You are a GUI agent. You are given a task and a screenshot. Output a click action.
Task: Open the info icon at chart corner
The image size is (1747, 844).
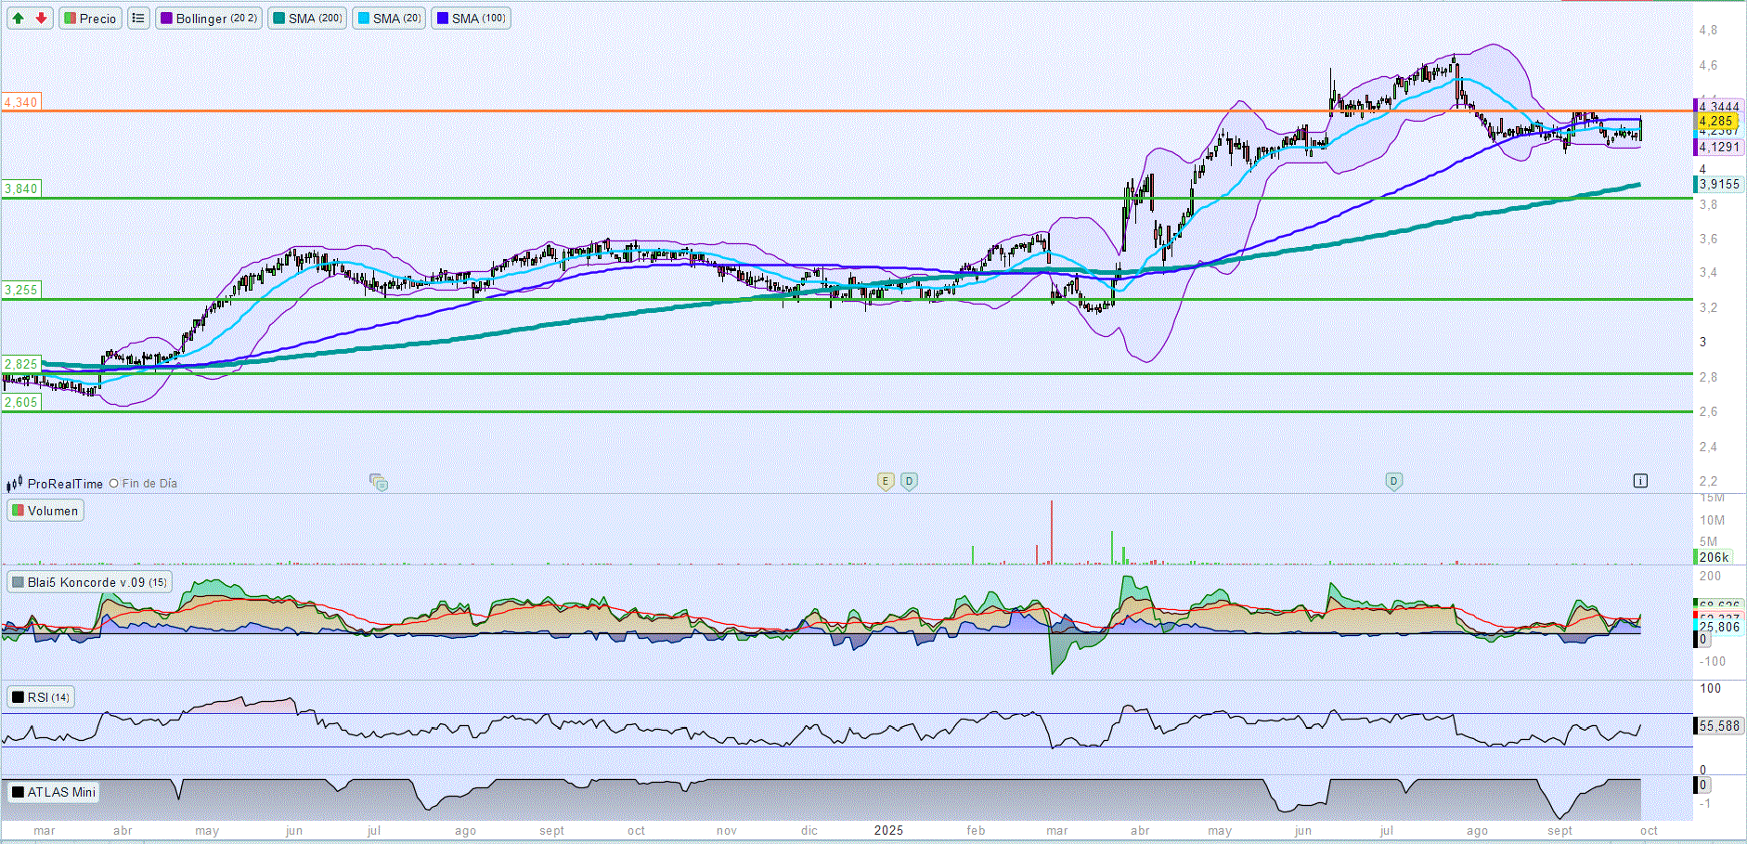pyautogui.click(x=1640, y=480)
